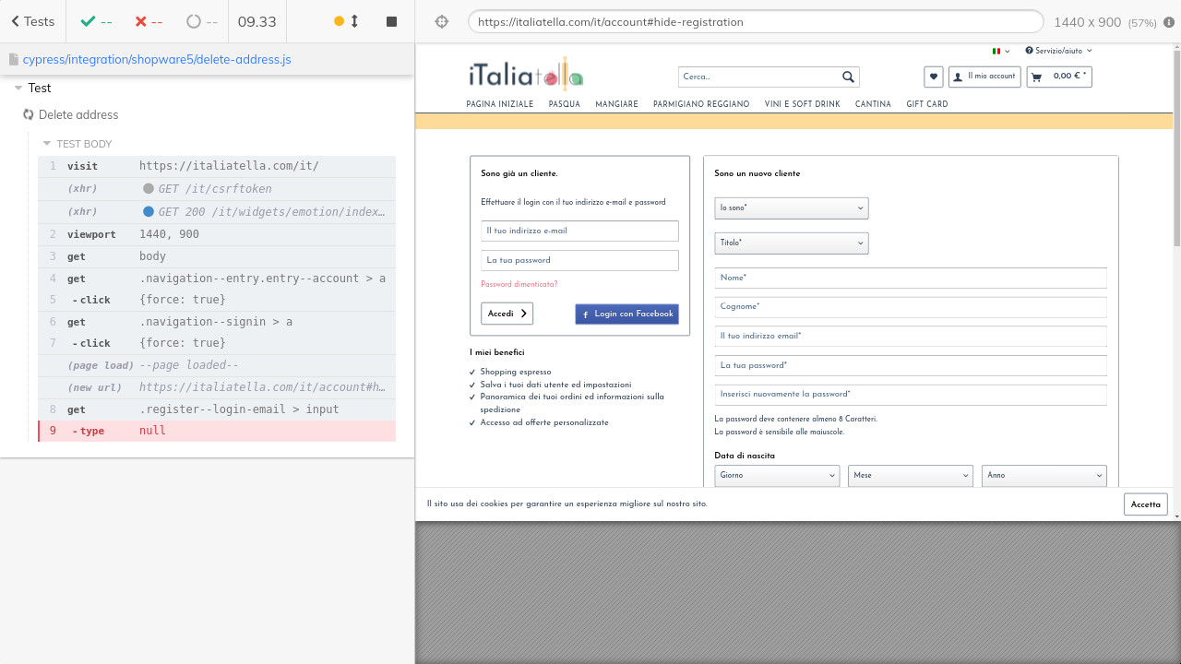Go back to the Tests list
The width and height of the screenshot is (1181, 664).
[33, 21]
